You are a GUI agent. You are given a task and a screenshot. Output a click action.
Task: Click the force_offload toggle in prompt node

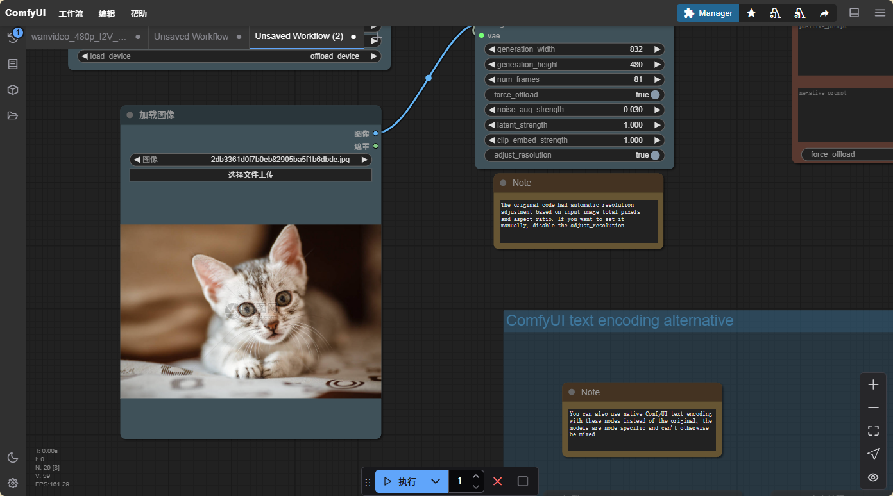click(x=847, y=154)
